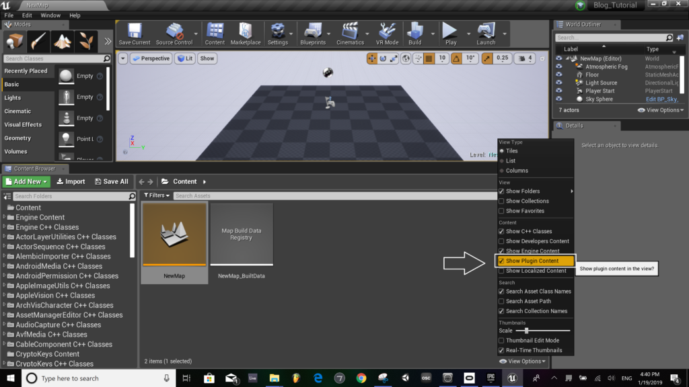Enable Show Developers Content checkbox
Image resolution: width=689 pixels, height=387 pixels.
[501, 241]
